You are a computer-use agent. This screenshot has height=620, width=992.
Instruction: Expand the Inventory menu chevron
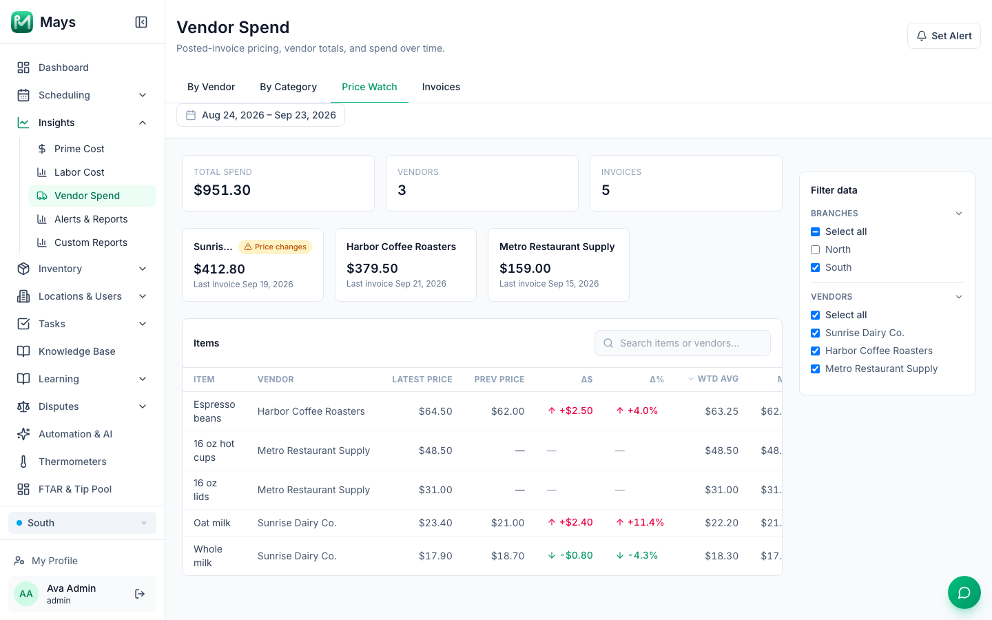143,269
